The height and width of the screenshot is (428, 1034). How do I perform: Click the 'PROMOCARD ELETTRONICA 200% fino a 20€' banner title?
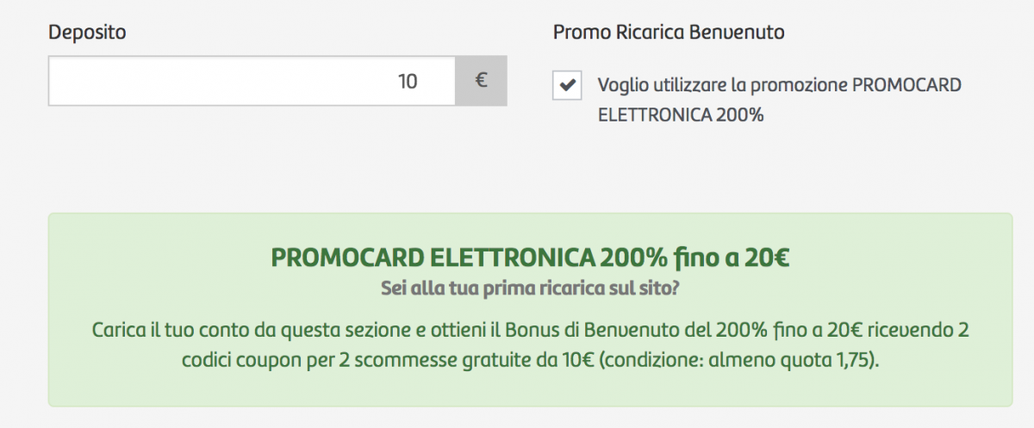(x=531, y=257)
